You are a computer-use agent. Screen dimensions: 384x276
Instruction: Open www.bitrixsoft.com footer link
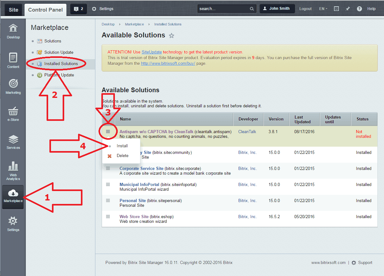click(328, 262)
